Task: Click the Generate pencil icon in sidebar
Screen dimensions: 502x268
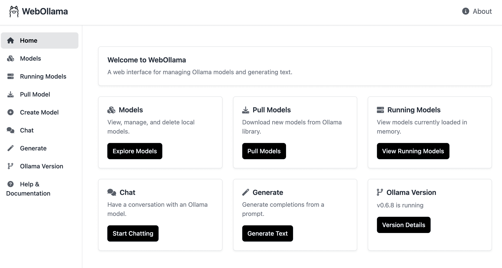Action: [10, 148]
